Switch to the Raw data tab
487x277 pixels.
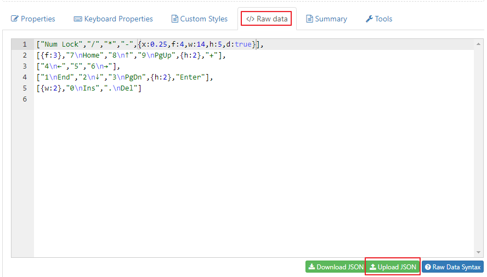267,19
